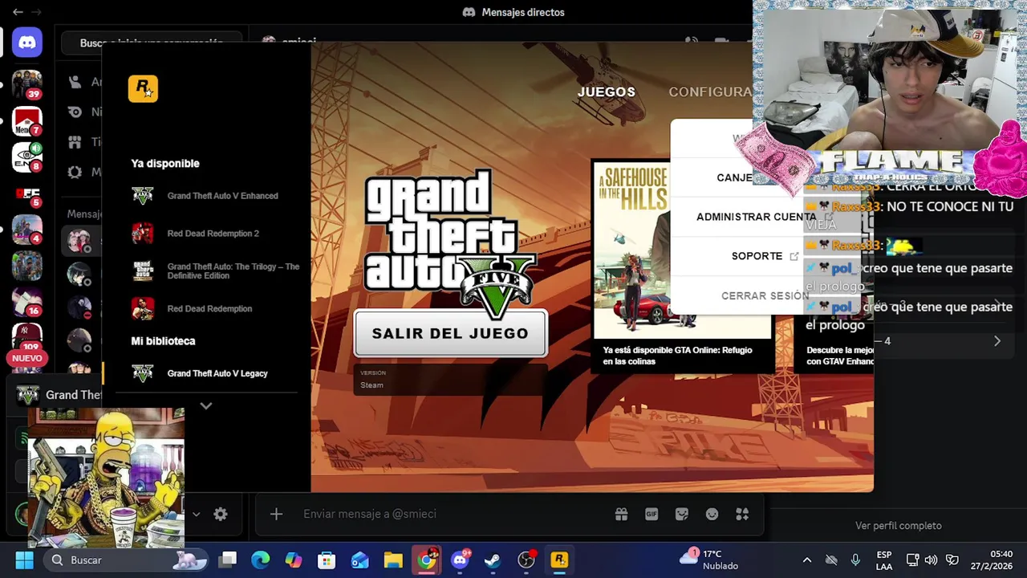
Task: Go back with Discord's left arrow
Action: coord(18,12)
